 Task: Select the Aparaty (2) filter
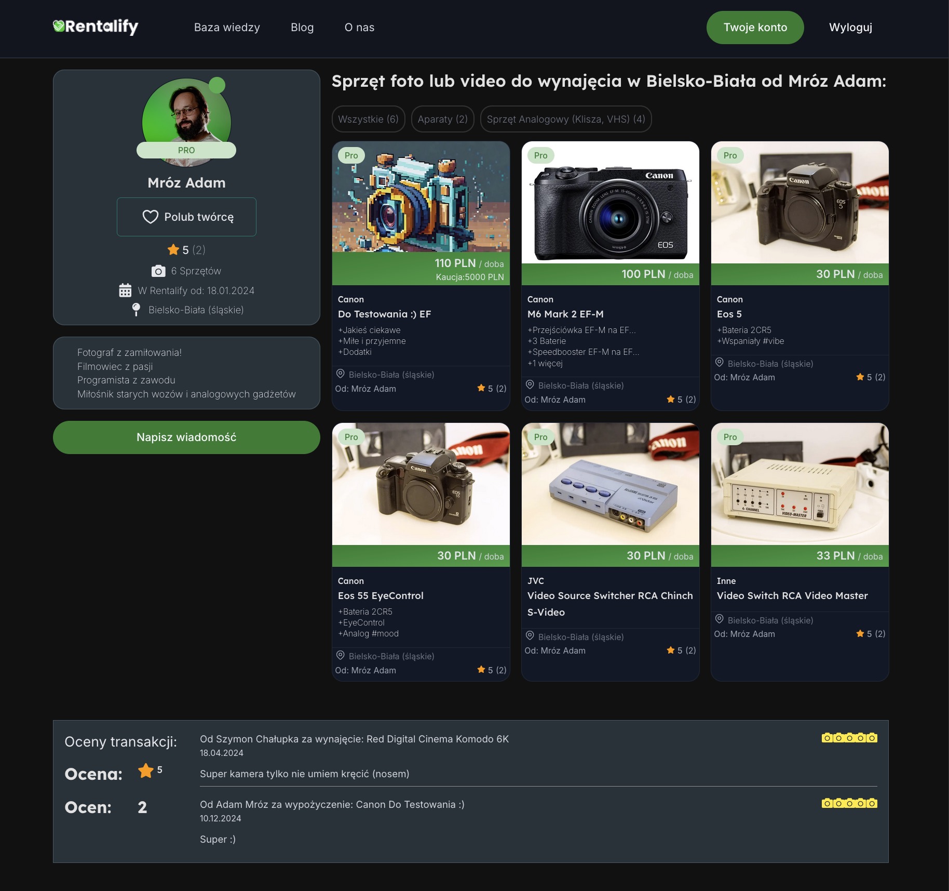tap(442, 119)
